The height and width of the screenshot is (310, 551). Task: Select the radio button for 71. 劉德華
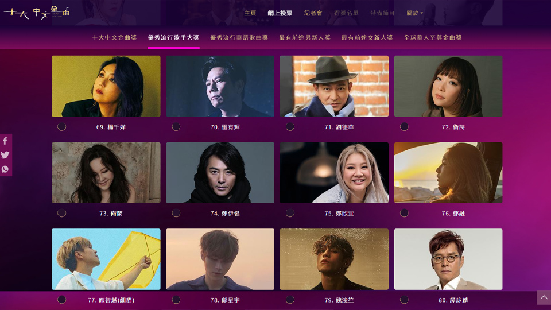pos(290,126)
